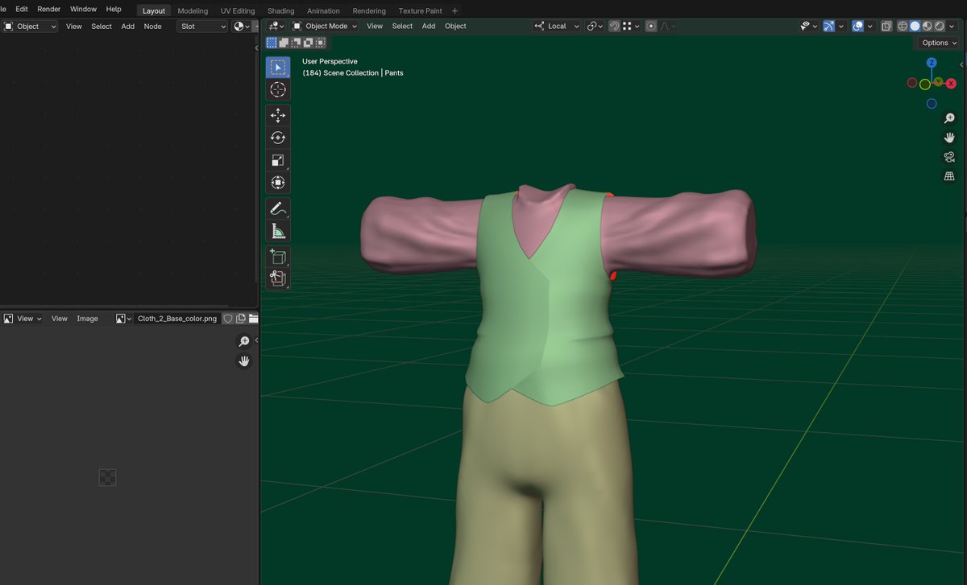Screen dimensions: 967x585
Task: Open the Options dropdown in viewport
Action: (939, 43)
